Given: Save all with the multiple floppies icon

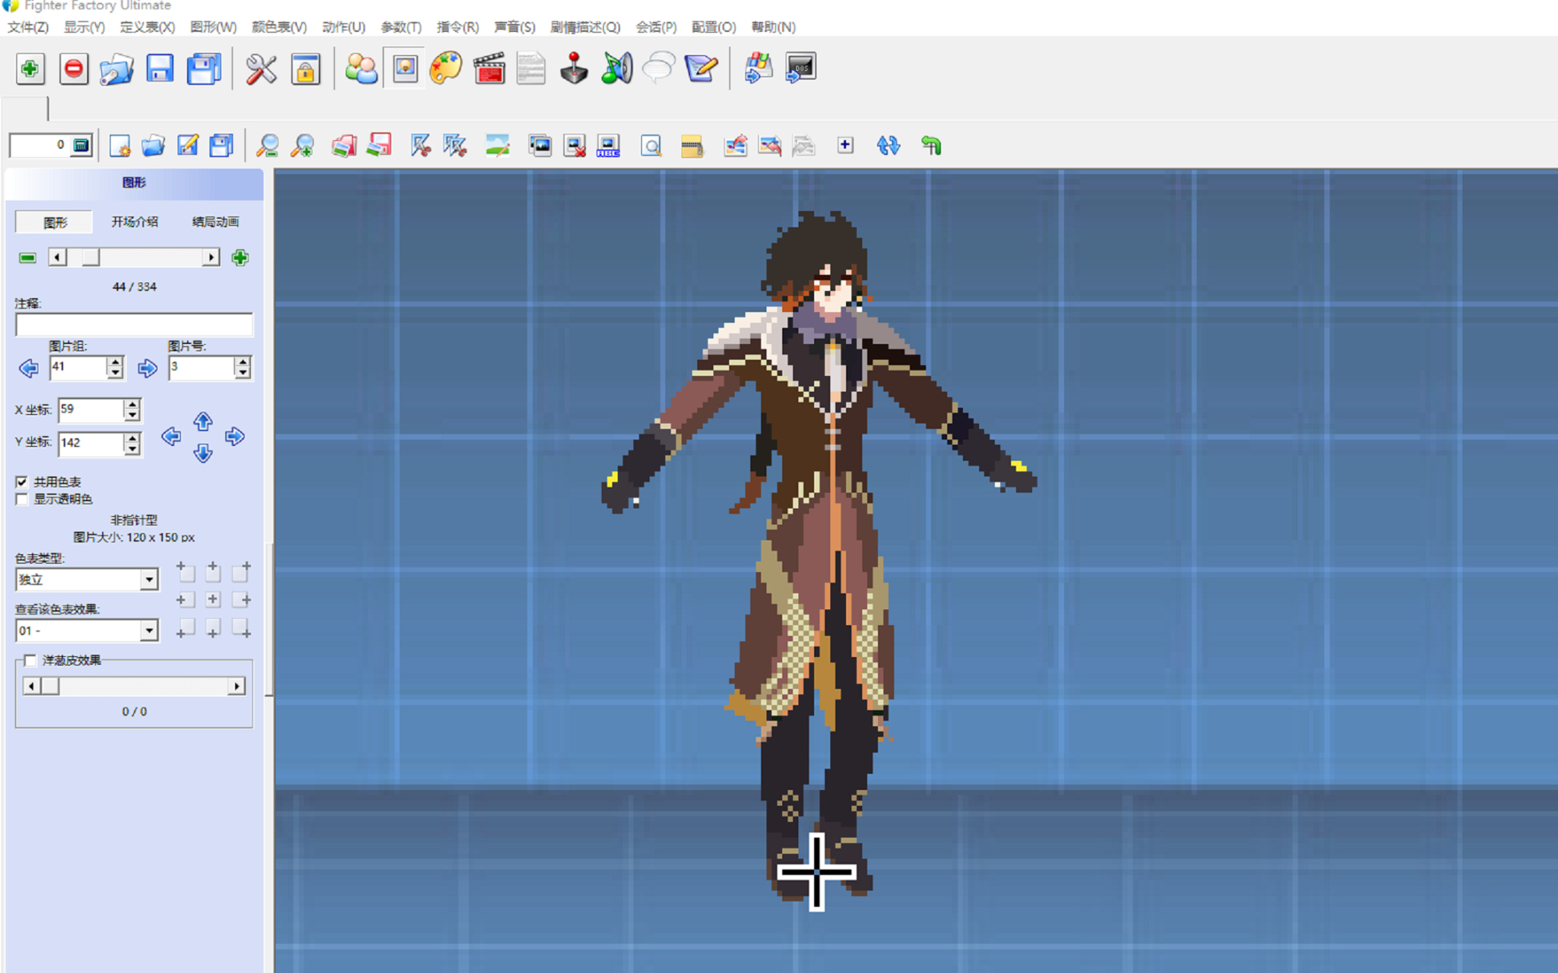Looking at the screenshot, I should coord(204,69).
